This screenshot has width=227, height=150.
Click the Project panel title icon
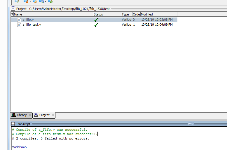pyautogui.click(x=13, y=9)
